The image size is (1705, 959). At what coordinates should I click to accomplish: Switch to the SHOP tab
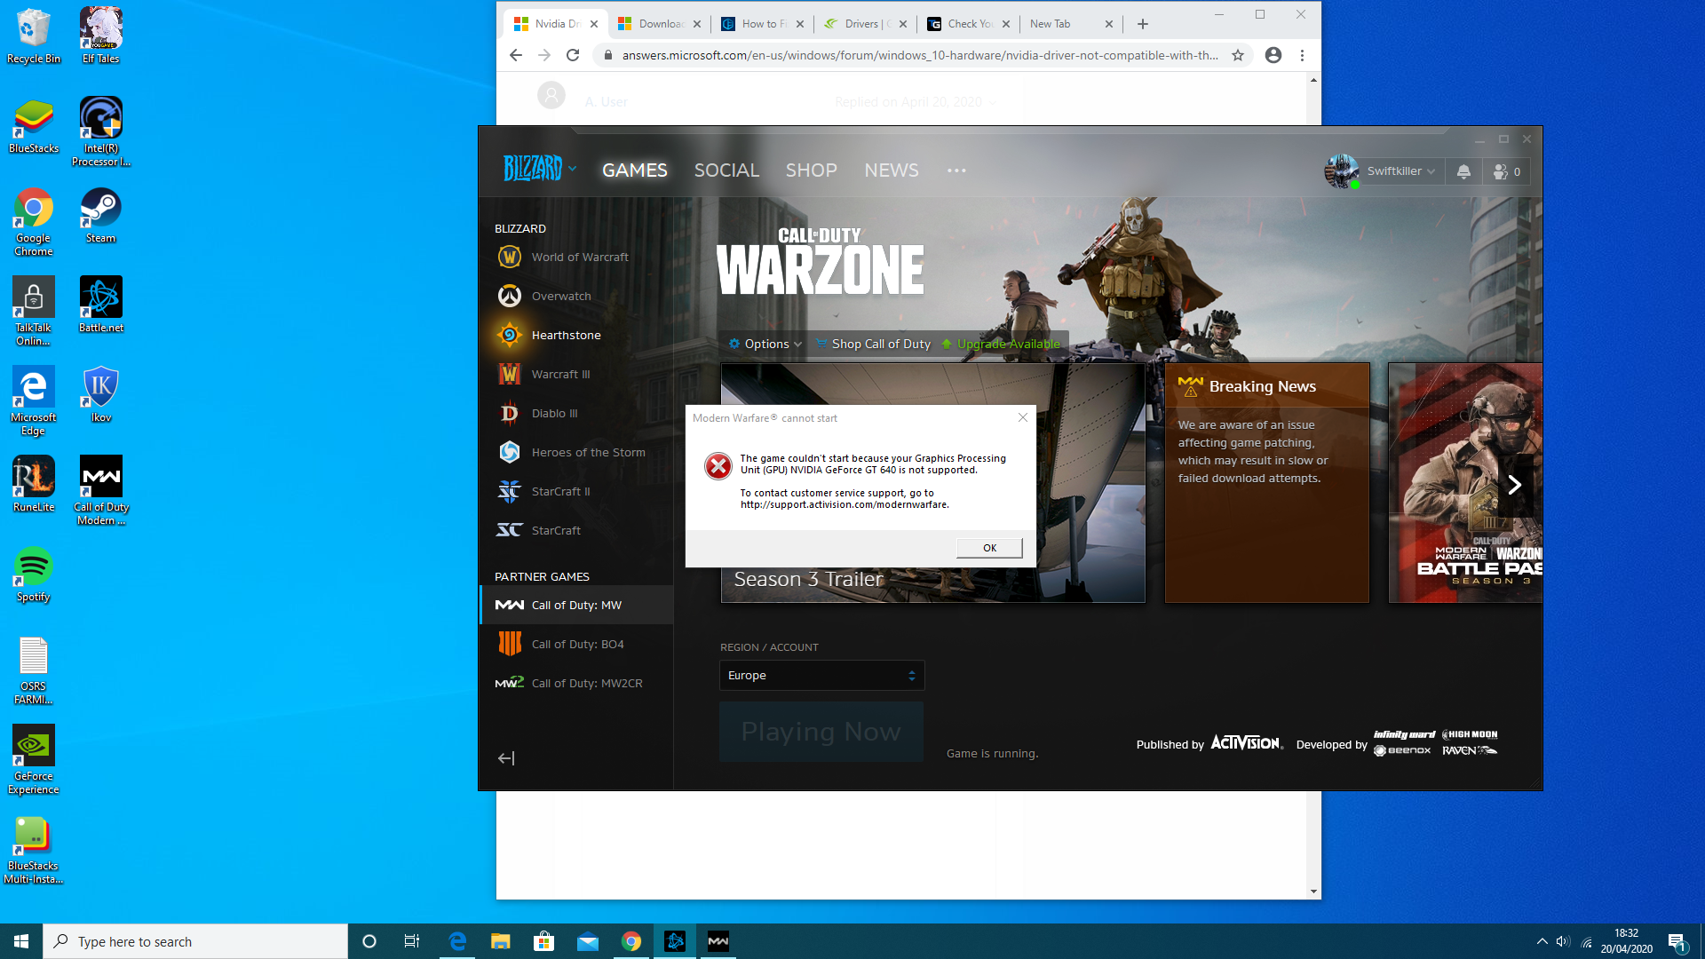coord(811,170)
